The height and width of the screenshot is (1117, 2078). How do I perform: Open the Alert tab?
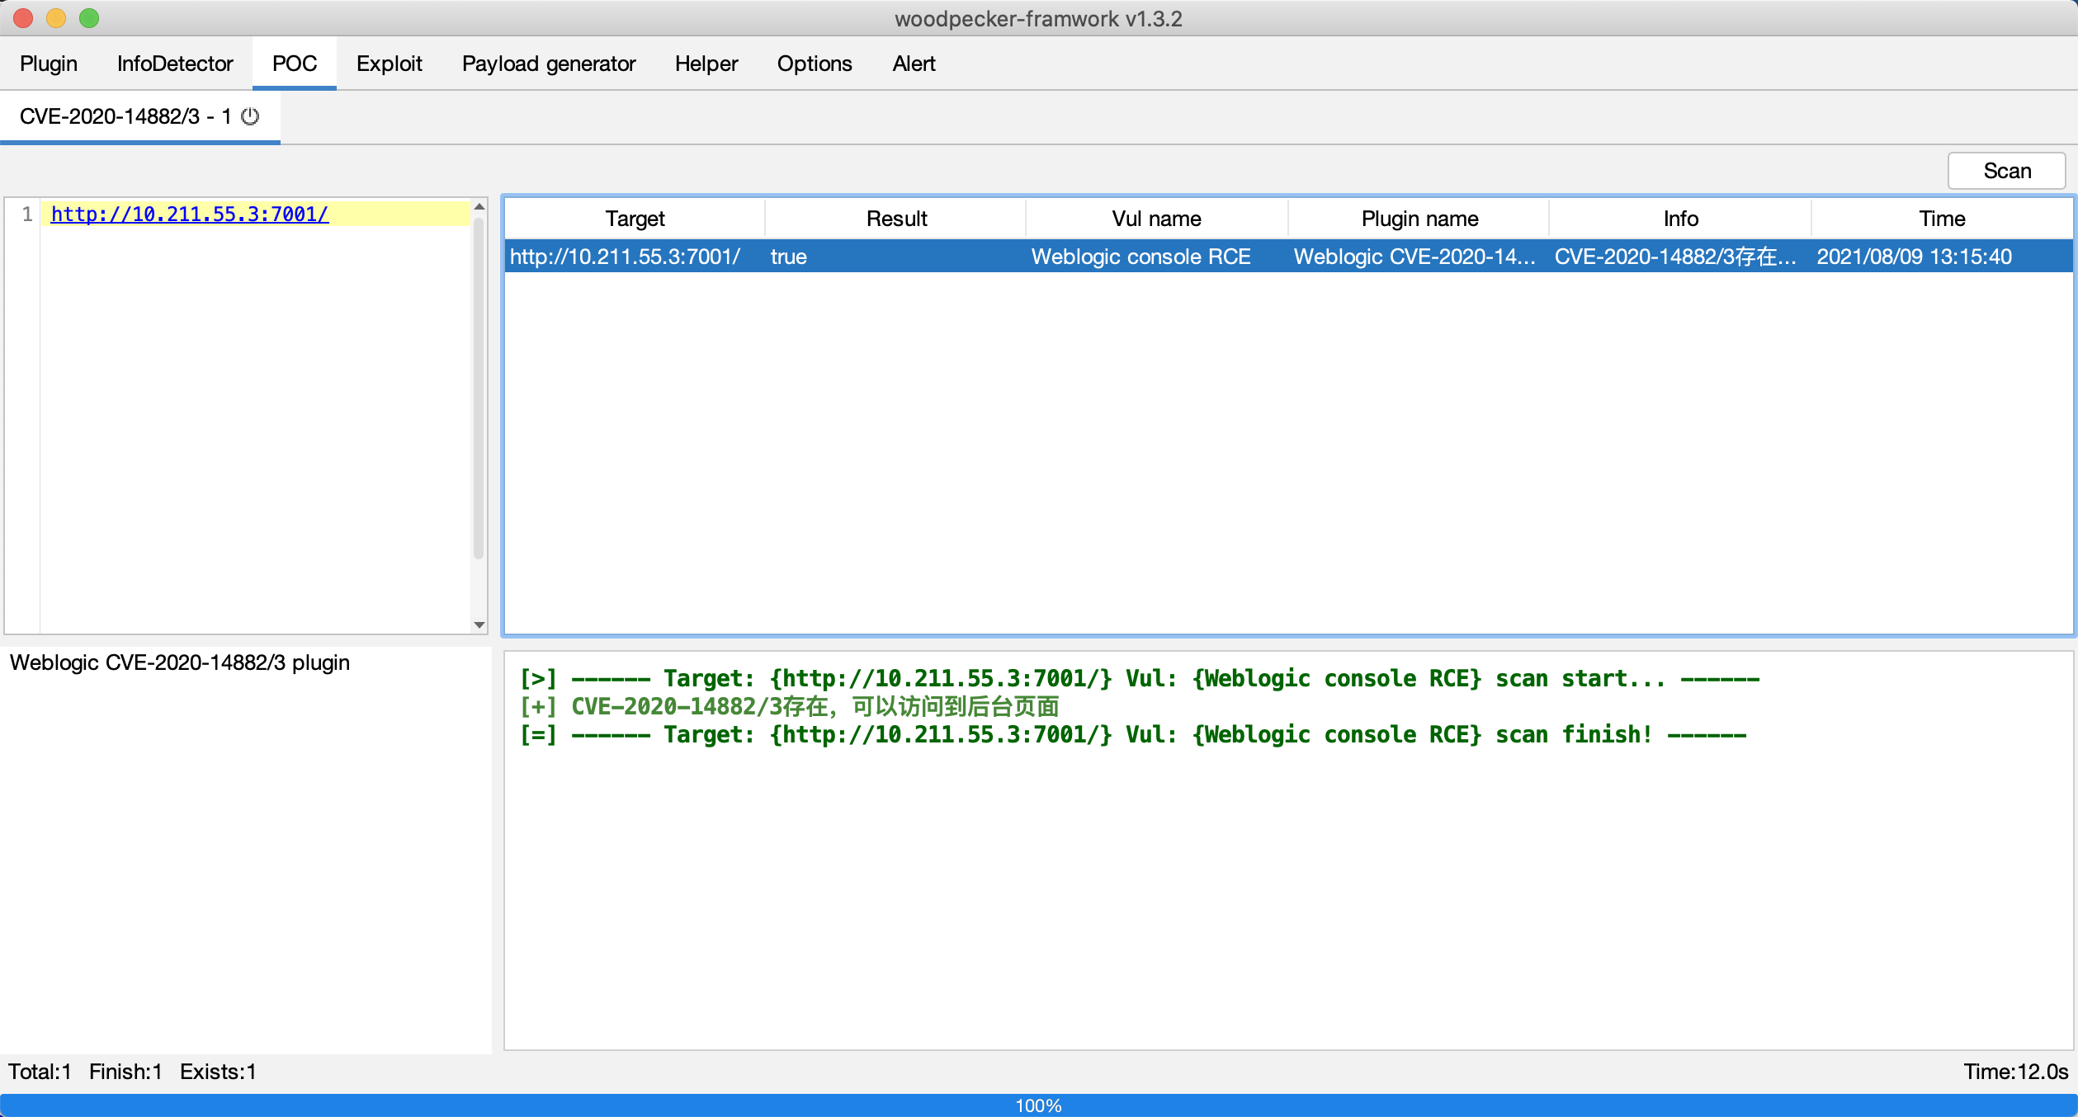click(913, 64)
